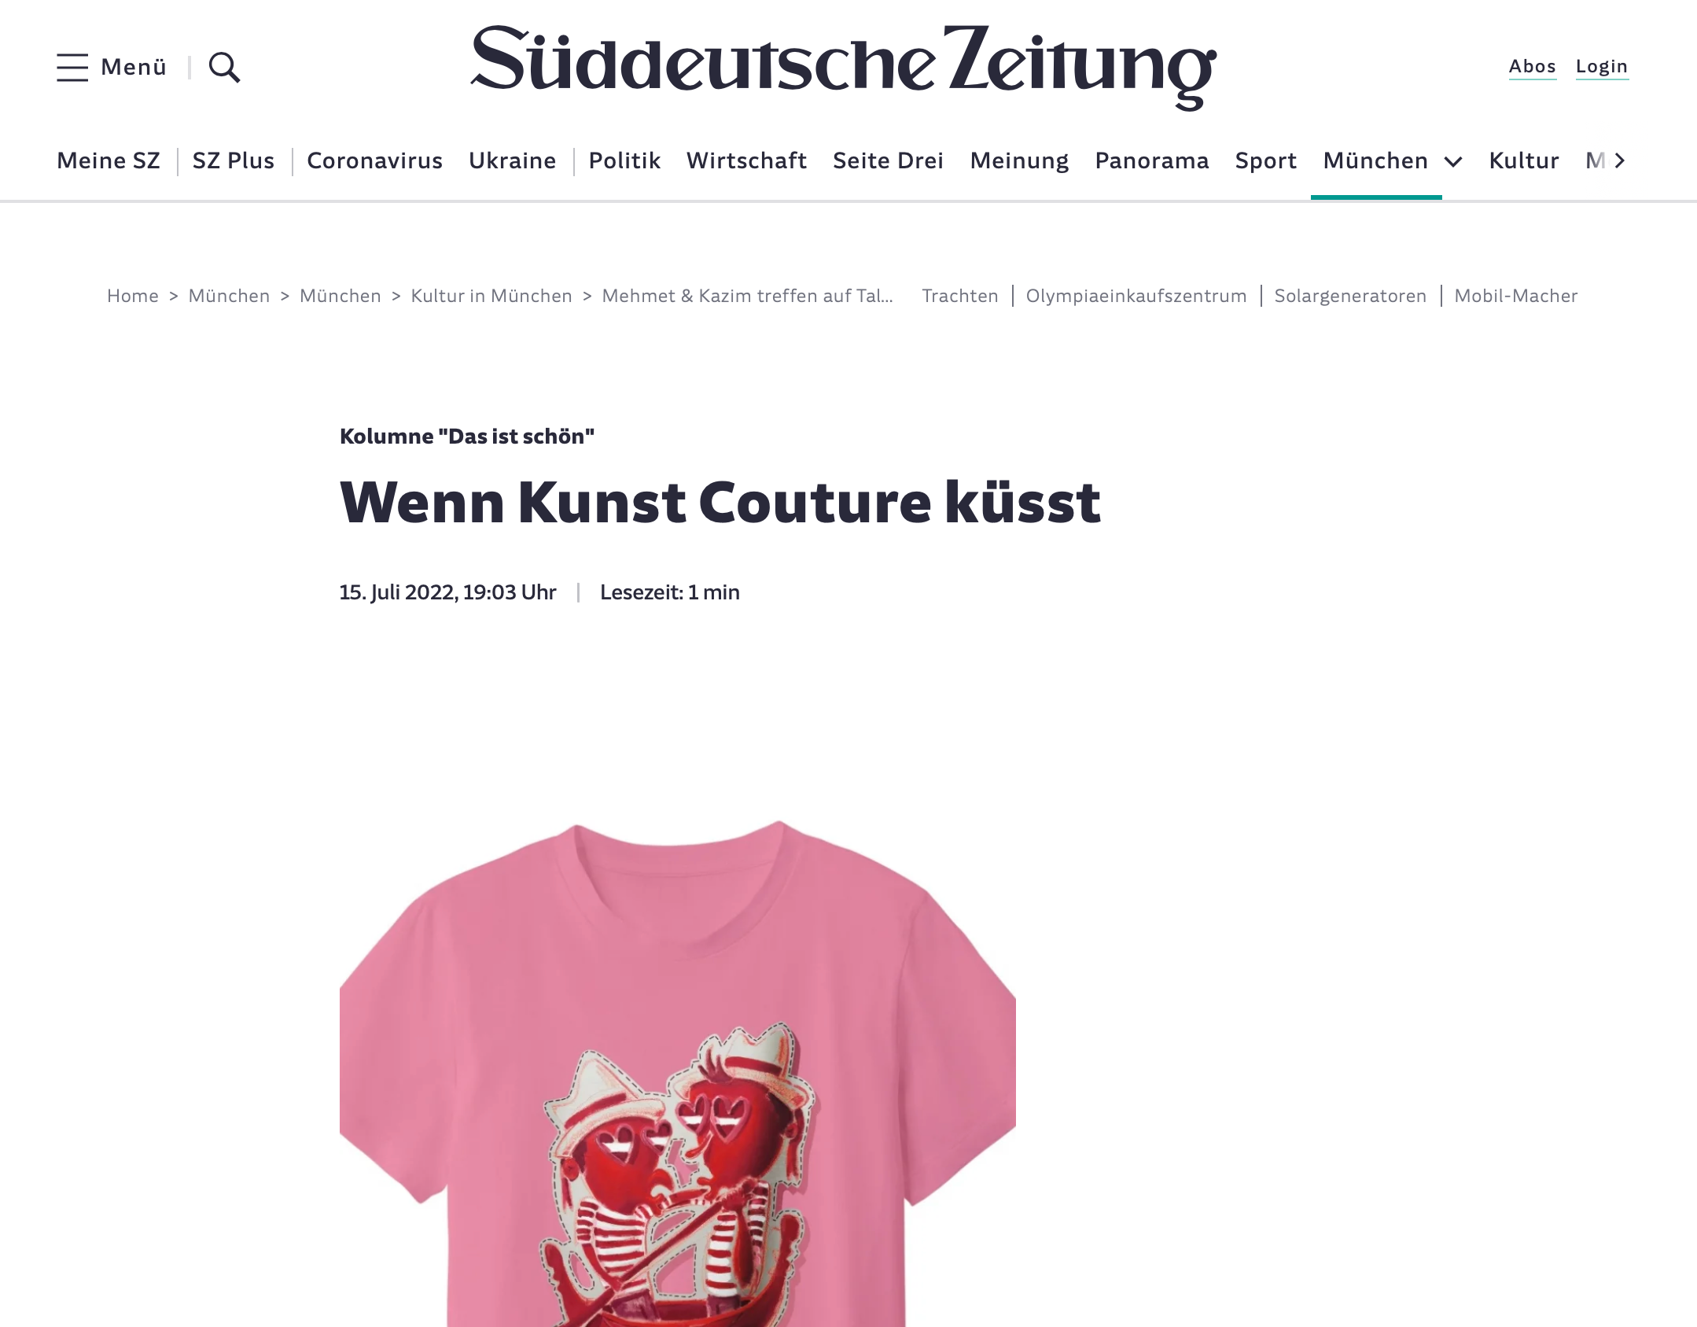The height and width of the screenshot is (1327, 1697).
Task: Open the Panorama navigation item
Action: pyautogui.click(x=1151, y=160)
